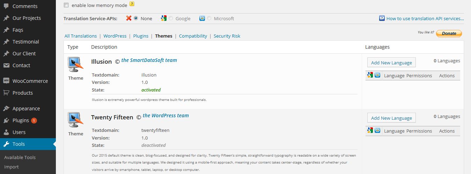Open the WordPress team author link
The width and height of the screenshot is (471, 174).
166,116
